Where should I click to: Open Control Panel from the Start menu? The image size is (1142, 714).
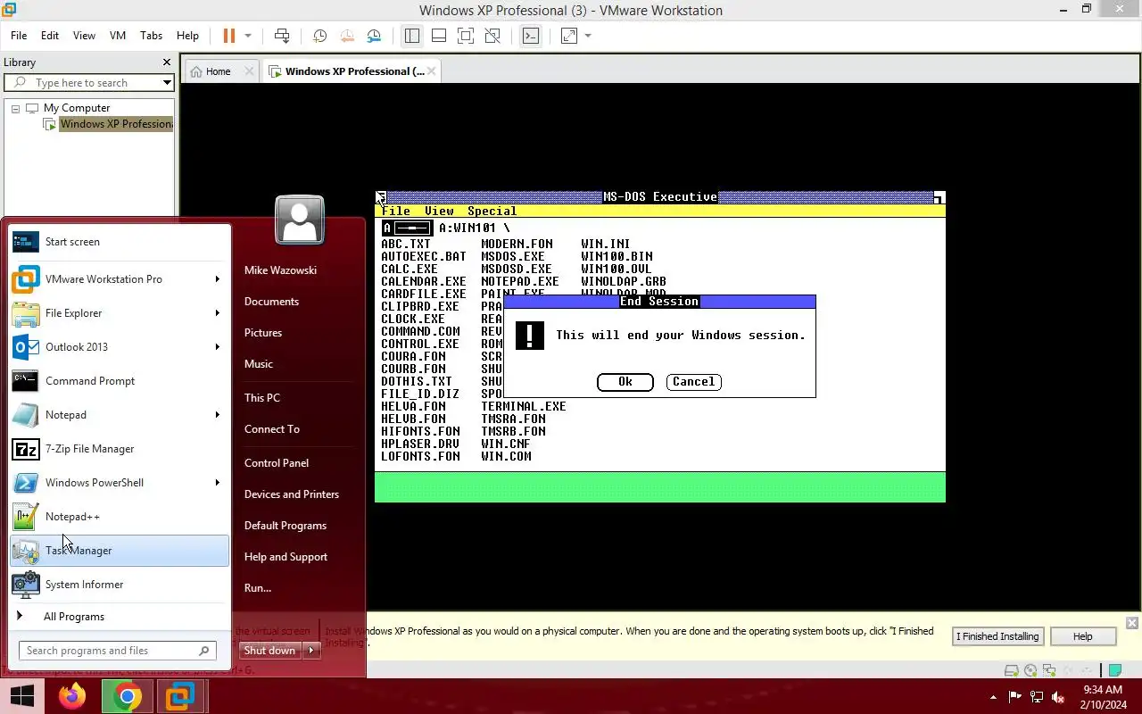pos(277,463)
